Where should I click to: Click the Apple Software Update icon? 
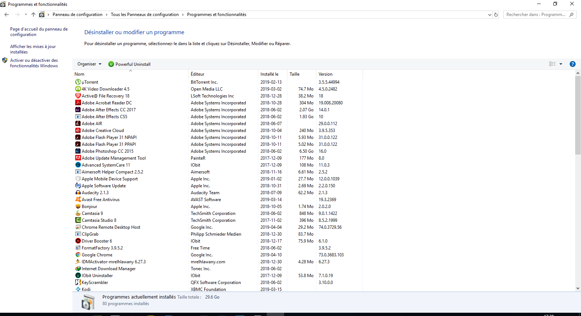click(78, 186)
